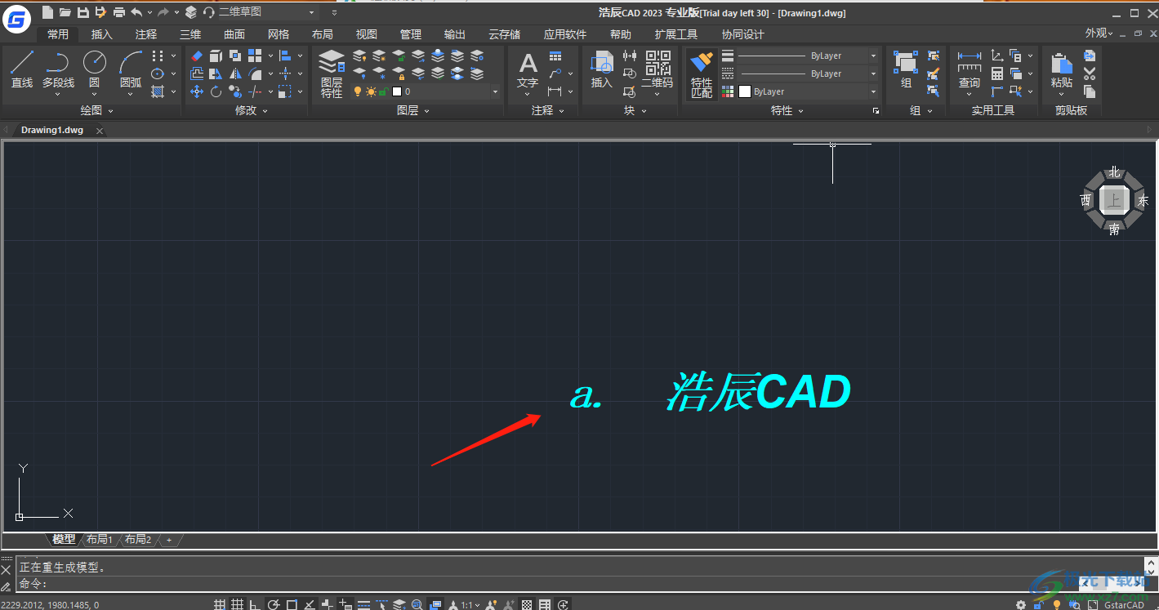Open the 注释 ribbon tab
The image size is (1159, 610).
point(146,34)
